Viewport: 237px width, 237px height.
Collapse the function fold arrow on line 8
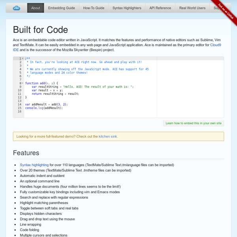tap(23, 83)
